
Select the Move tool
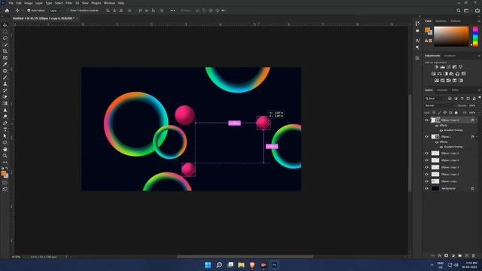(5, 25)
